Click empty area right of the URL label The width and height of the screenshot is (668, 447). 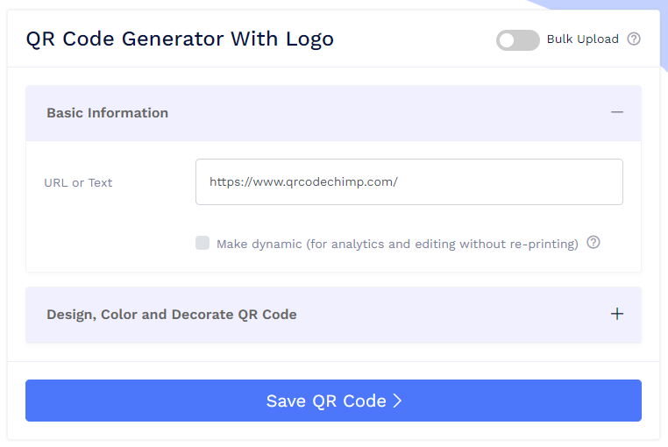click(153, 182)
